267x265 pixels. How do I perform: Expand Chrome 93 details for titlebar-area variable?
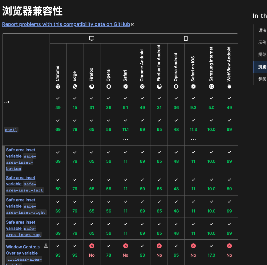(x=58, y=252)
